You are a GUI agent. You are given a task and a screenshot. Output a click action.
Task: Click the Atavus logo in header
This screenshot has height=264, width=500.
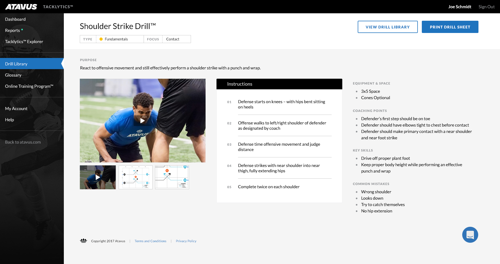pyautogui.click(x=21, y=7)
